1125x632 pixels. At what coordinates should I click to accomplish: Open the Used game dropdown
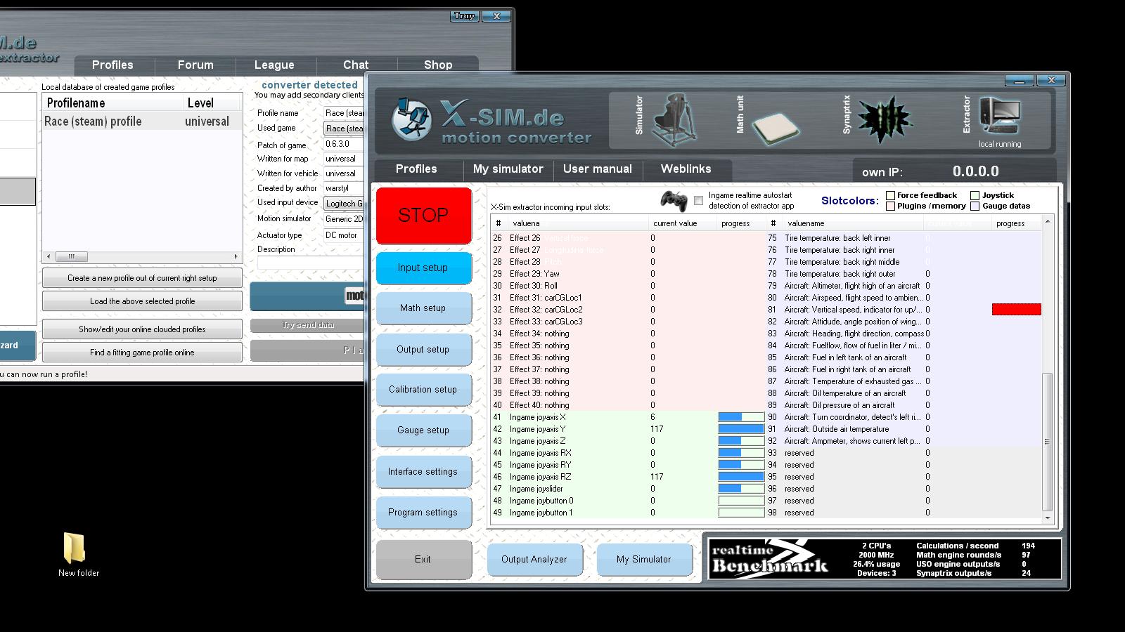(344, 129)
